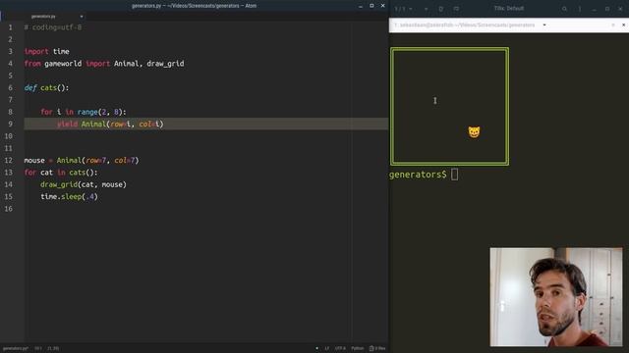The width and height of the screenshot is (629, 353).
Task: Click the Tilix: Default window title
Action: coord(509,9)
